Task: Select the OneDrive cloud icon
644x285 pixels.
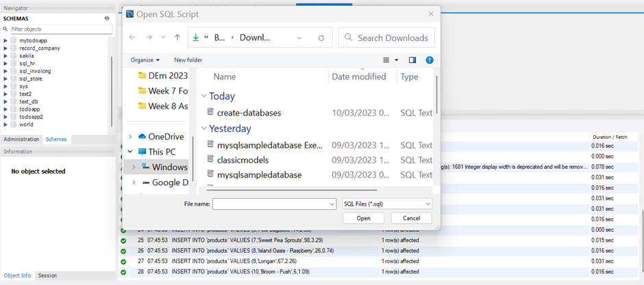Action: click(x=142, y=137)
